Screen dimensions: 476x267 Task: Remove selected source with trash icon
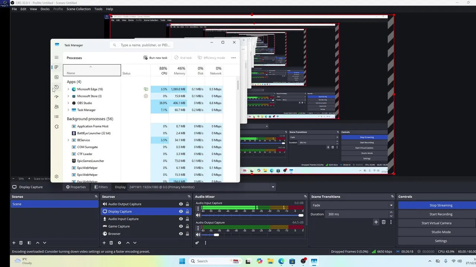[111, 243]
